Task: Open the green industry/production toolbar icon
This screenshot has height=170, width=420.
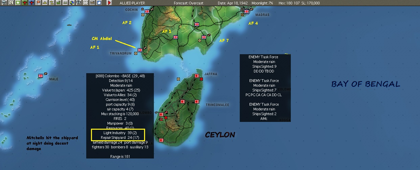Action: 58,3
